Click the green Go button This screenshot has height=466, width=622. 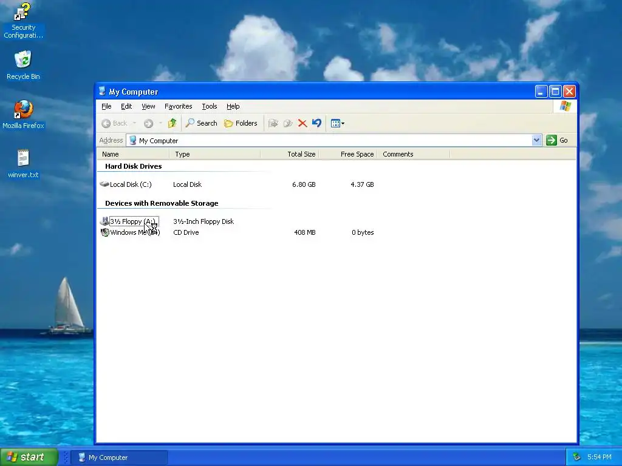(557, 140)
